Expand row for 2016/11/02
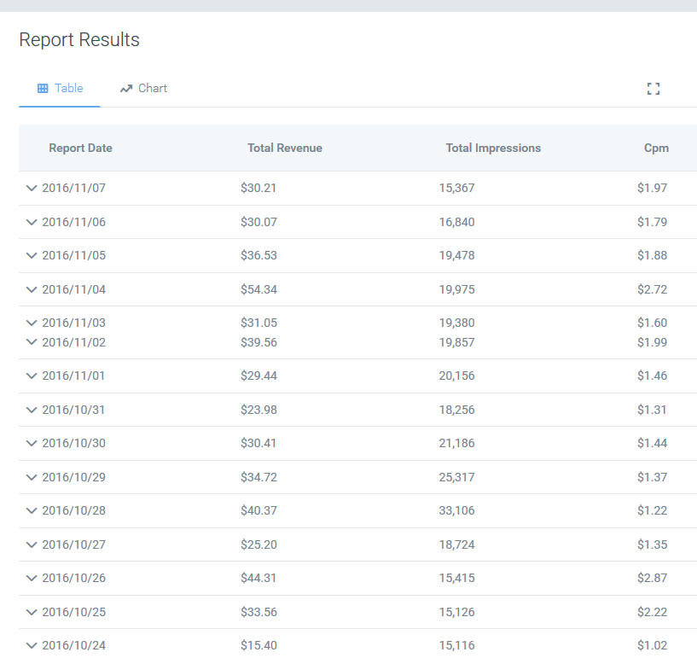 click(32, 342)
